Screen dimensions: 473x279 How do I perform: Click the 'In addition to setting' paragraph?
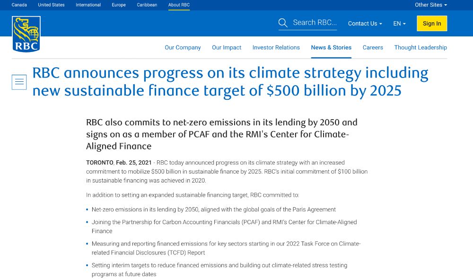coord(193,195)
